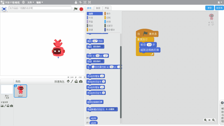Open direction dropdown in 面向 90 block
The image size is (224, 126).
coord(97,41)
